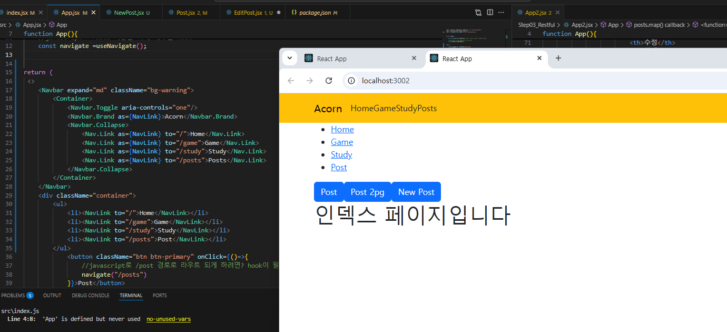Click Step03_Restful in the right breadcrumb
Screen dimensions: 727x332
(x=536, y=25)
